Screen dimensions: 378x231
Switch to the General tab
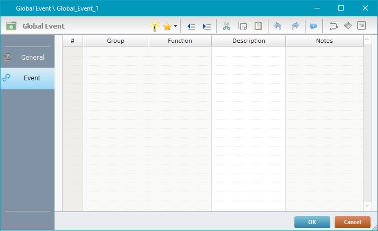[28, 57]
